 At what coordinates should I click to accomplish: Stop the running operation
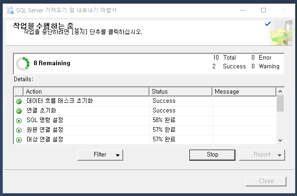pos(212,155)
